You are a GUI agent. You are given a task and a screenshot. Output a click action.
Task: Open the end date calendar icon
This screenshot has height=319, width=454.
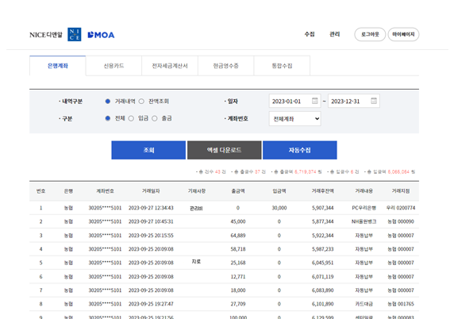click(x=374, y=101)
